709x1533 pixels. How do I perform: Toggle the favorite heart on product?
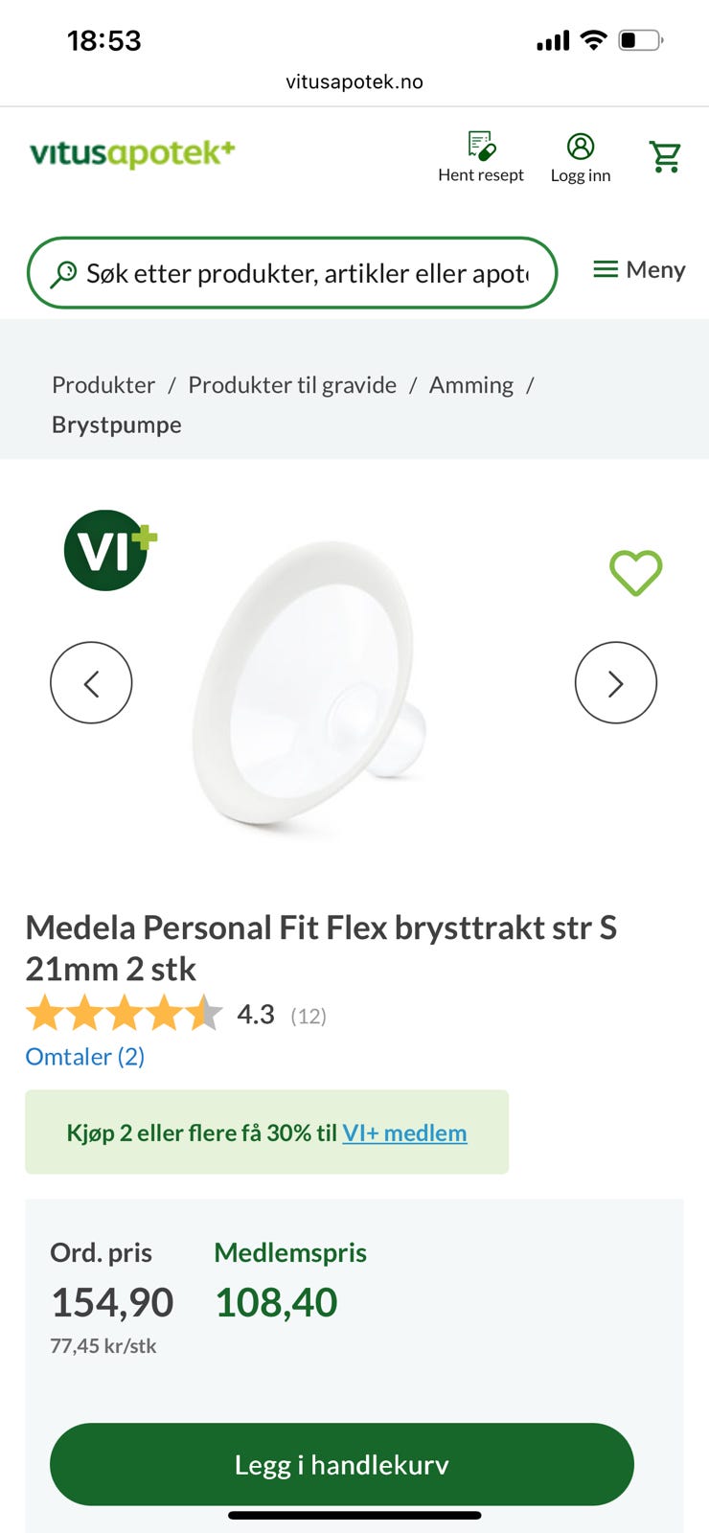[x=636, y=573]
